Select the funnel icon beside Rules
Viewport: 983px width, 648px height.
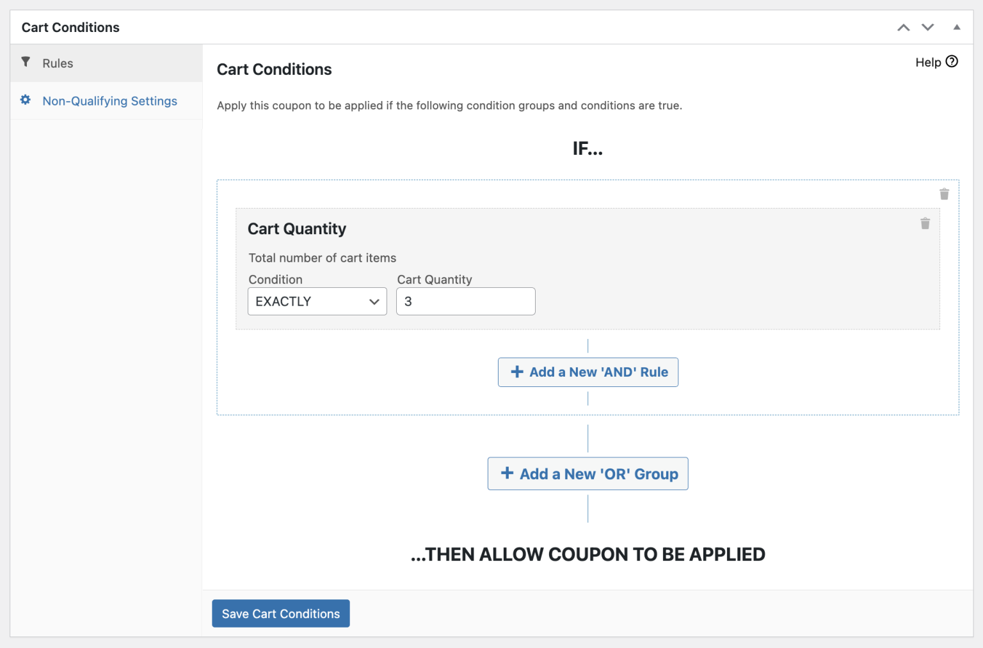(x=26, y=61)
